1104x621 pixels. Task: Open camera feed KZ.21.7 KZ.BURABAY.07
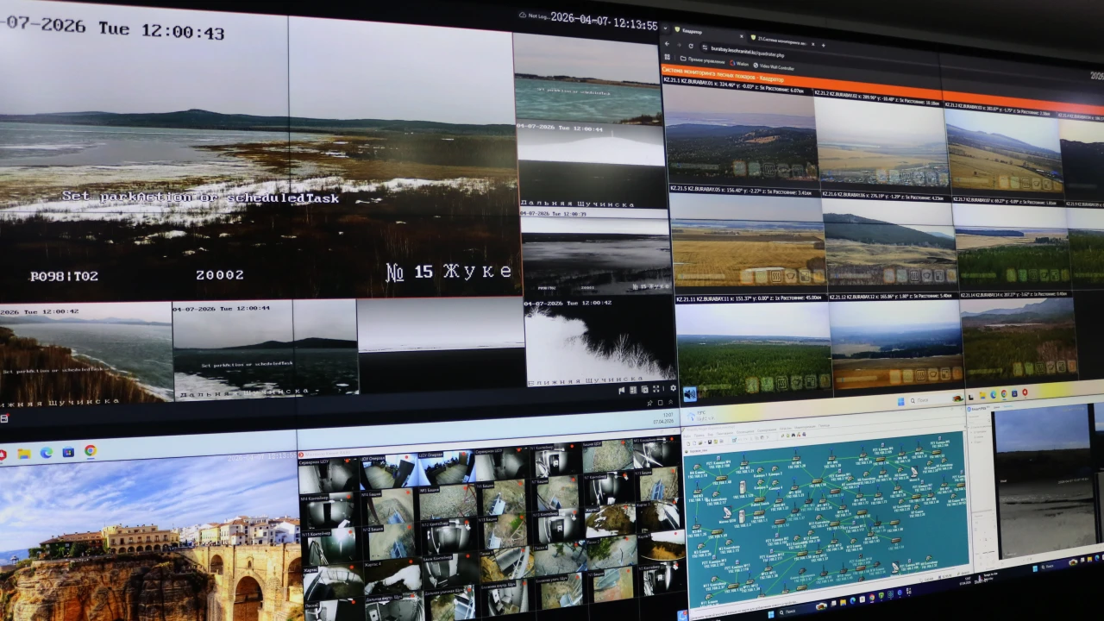click(x=1012, y=247)
